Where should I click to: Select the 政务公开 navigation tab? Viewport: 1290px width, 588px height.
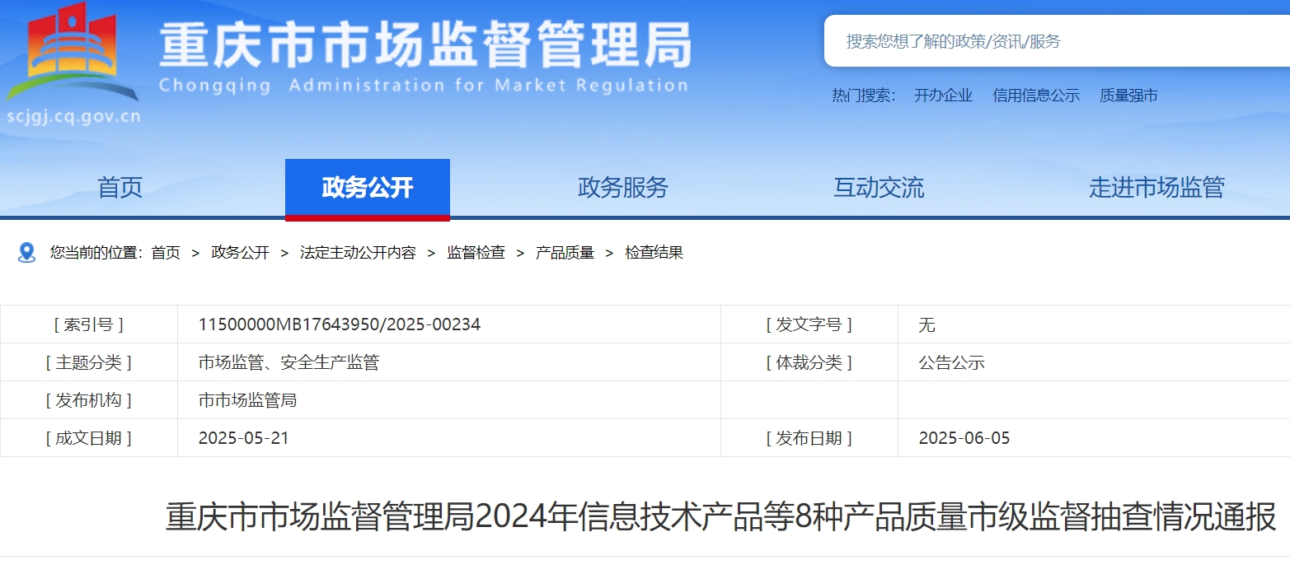click(368, 188)
